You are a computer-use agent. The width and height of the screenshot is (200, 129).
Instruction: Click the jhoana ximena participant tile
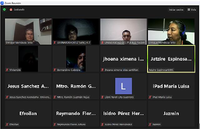click(123, 59)
